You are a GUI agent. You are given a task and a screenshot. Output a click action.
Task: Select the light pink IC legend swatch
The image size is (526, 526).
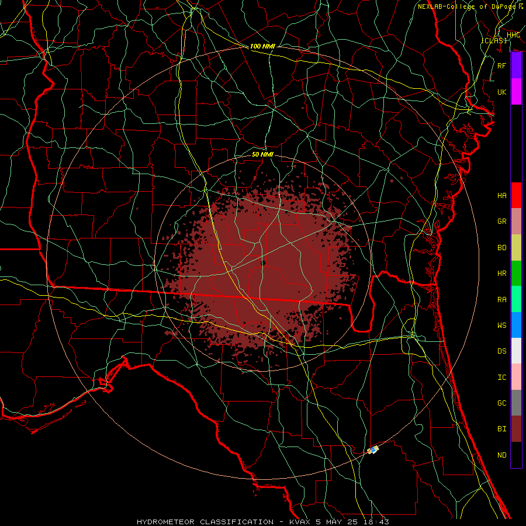516,377
